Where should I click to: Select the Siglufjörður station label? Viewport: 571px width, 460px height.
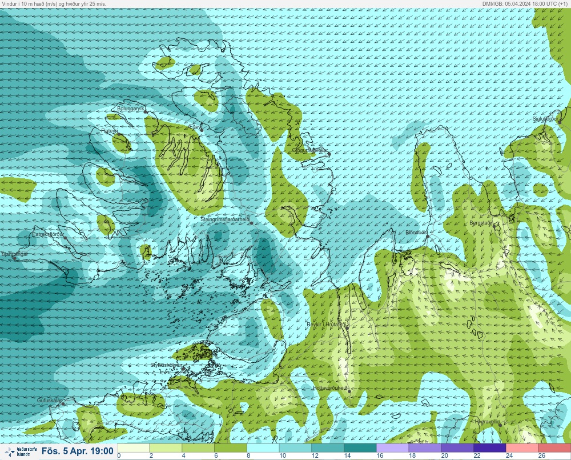[x=545, y=119]
